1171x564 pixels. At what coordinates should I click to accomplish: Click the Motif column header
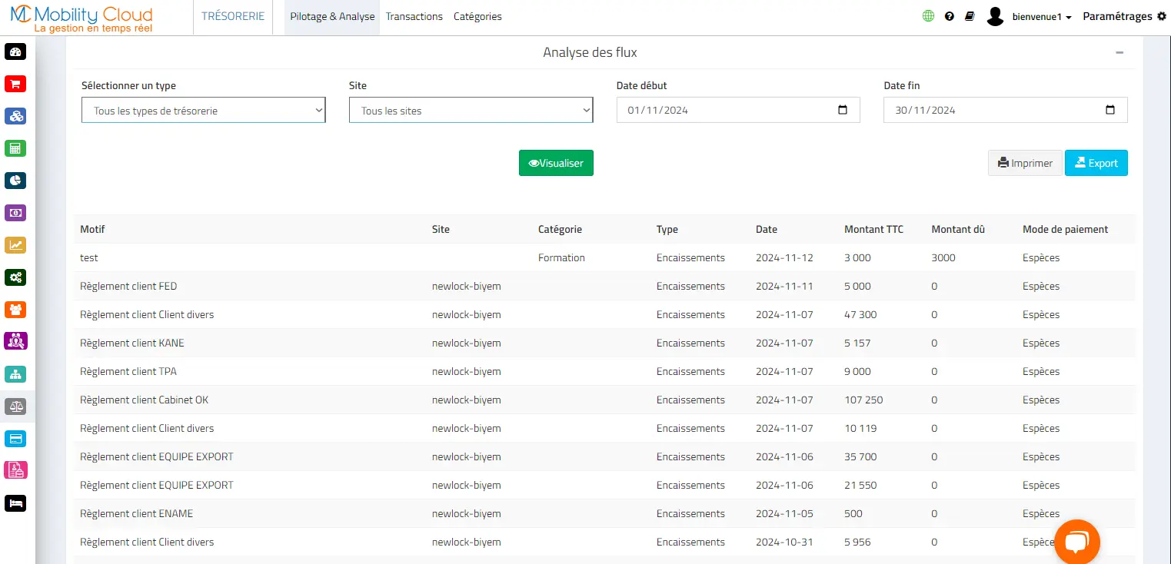tap(92, 229)
